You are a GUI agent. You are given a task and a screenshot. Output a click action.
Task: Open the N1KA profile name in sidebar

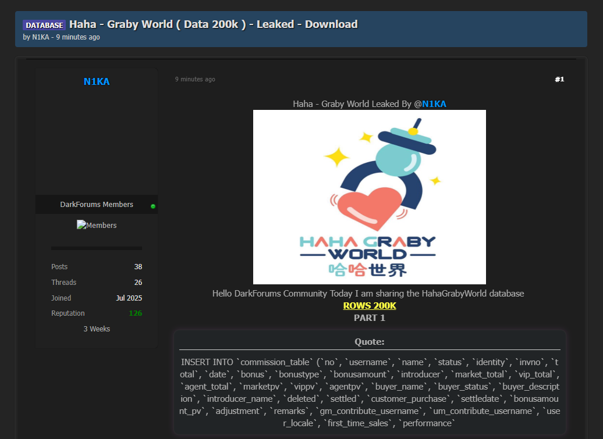[97, 81]
